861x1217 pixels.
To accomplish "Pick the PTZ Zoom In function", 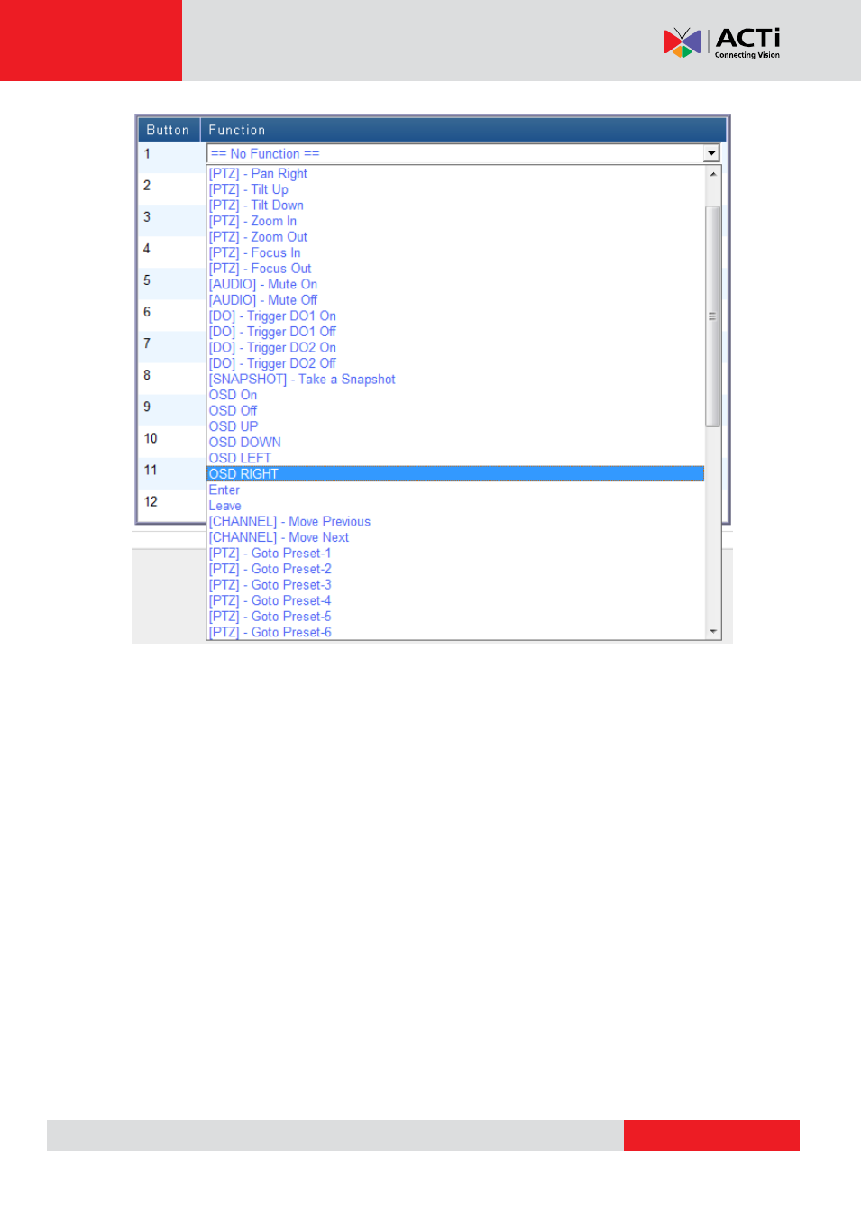I will click(252, 221).
